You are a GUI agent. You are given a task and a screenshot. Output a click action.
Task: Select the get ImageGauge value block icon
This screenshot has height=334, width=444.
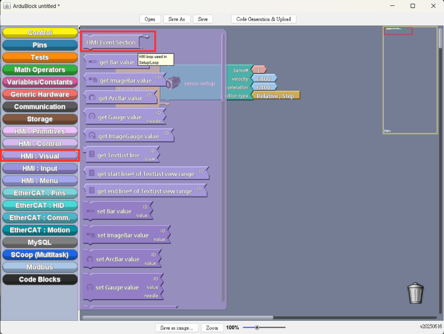(92, 135)
